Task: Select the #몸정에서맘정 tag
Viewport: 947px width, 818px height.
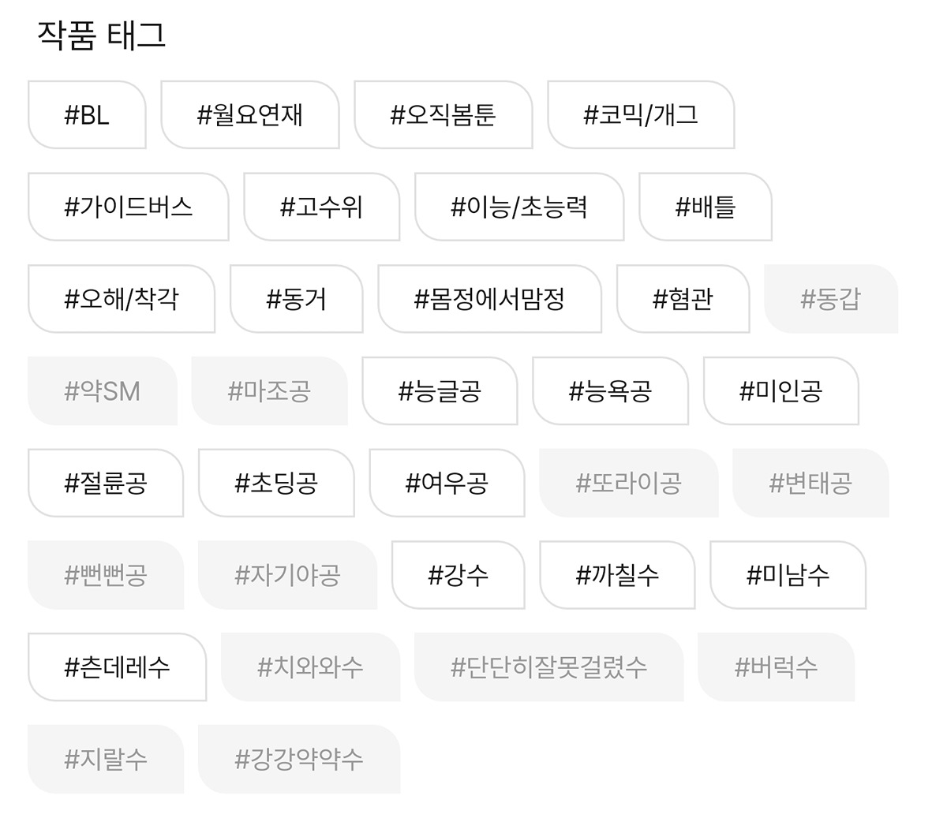Action: coord(489,299)
